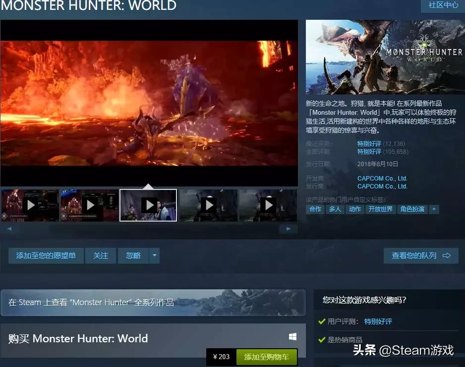
Task: Select the highlighted third video thumbnail
Action: pos(148,205)
